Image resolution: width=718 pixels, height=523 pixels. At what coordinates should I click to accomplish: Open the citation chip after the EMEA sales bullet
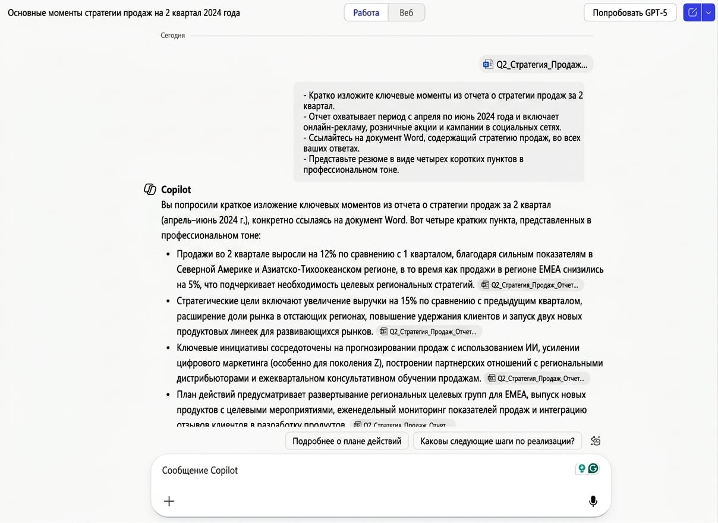[x=531, y=285]
